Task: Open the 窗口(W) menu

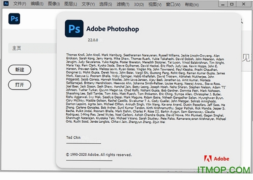Action: pos(173,5)
